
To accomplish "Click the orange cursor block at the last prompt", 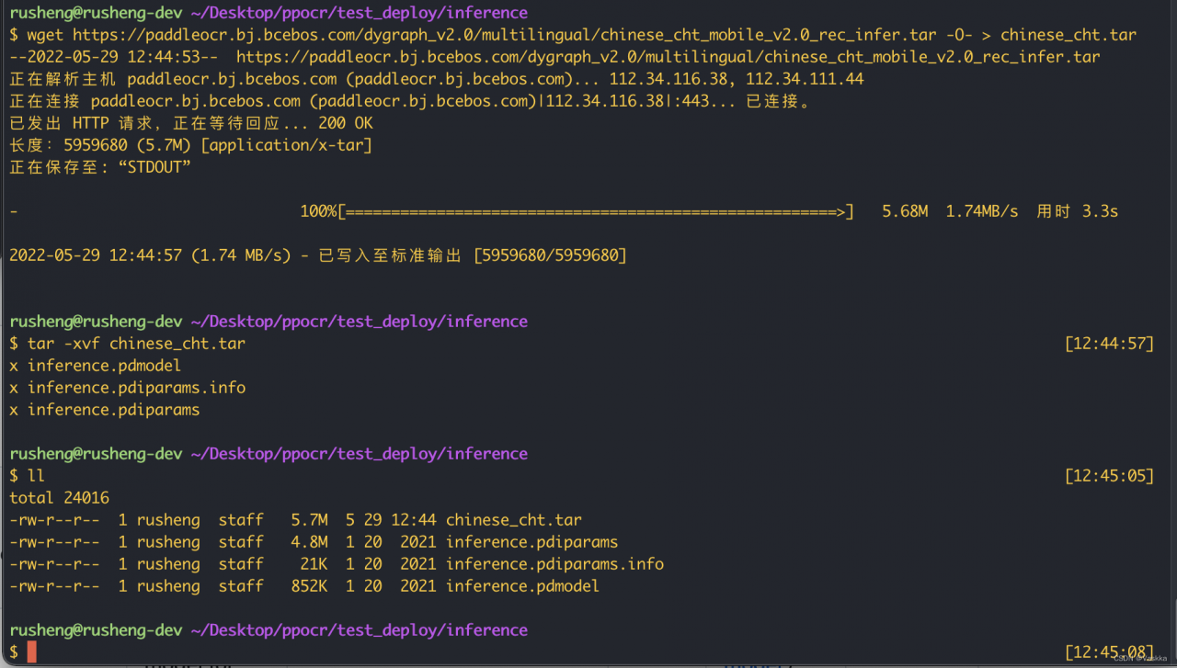I will click(x=32, y=652).
